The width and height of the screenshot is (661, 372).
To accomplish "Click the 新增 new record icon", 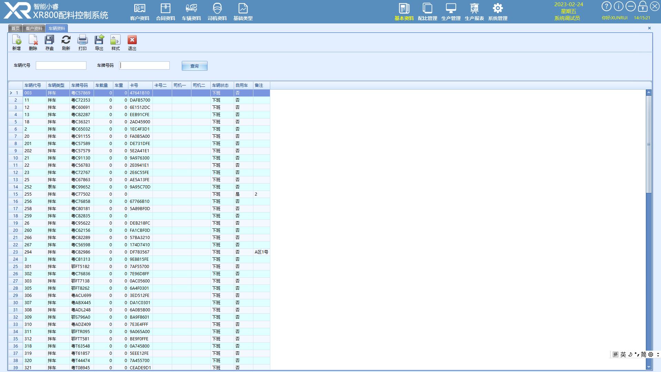I will click(x=17, y=43).
